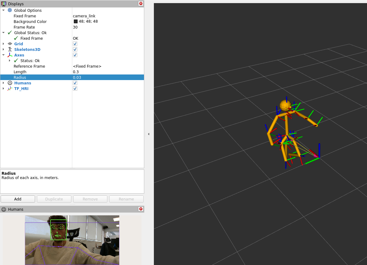Select the Grid display icon
Viewport: 367px width, 265px height.
pos(9,44)
